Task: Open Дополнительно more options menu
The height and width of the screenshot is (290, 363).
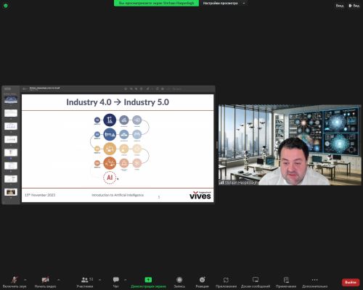Action: [x=314, y=282]
